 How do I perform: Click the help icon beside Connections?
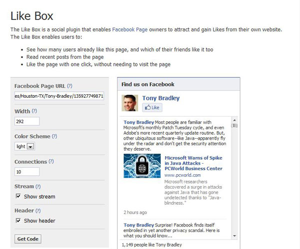[x=51, y=161]
